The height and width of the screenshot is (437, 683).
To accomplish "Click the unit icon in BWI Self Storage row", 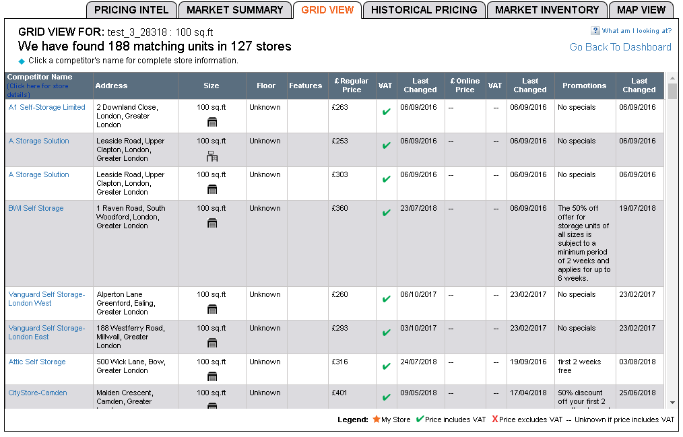I will [212, 224].
